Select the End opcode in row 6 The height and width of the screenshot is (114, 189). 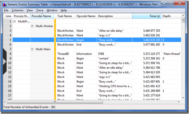[79, 45]
